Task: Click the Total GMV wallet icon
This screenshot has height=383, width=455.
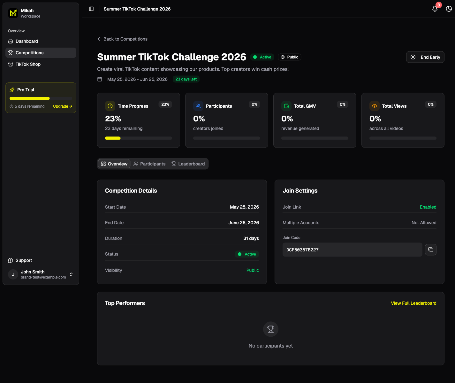Action: point(286,106)
